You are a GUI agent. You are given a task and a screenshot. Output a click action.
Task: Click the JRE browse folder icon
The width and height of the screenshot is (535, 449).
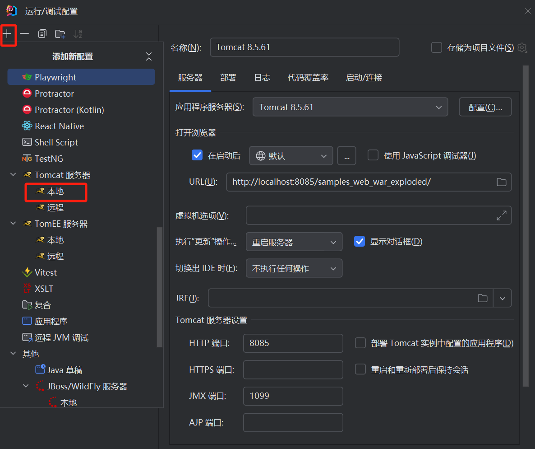click(x=483, y=298)
